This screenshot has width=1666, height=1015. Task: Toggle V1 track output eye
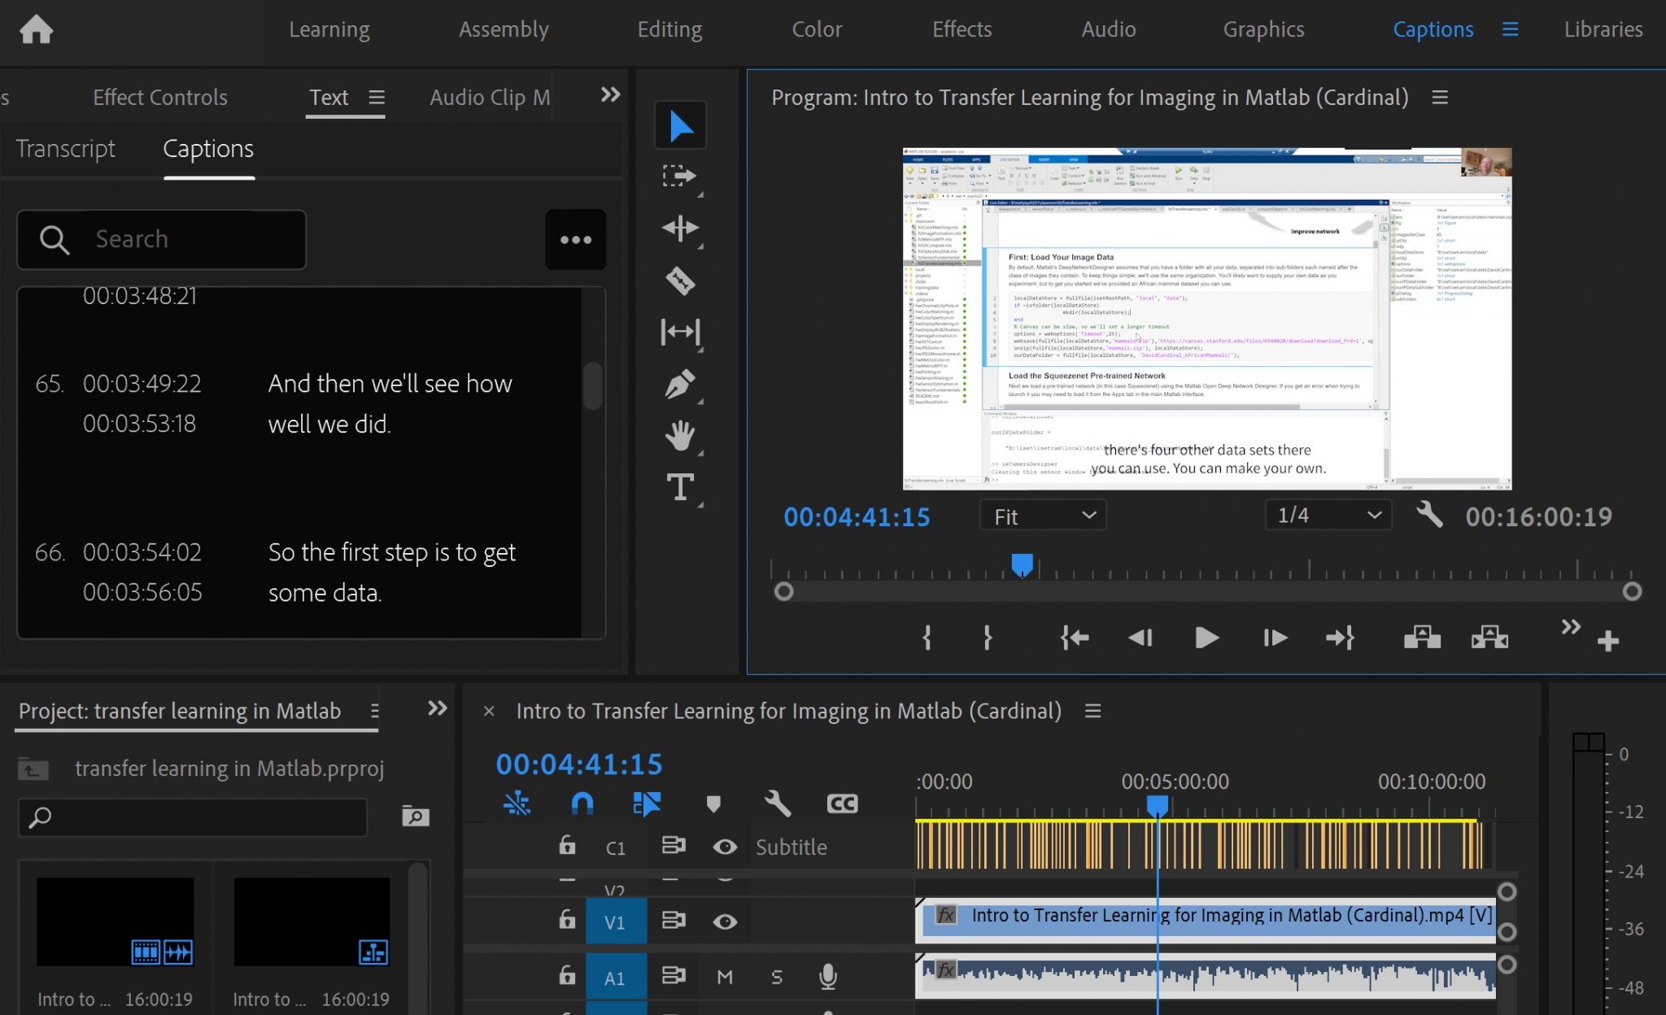point(725,921)
